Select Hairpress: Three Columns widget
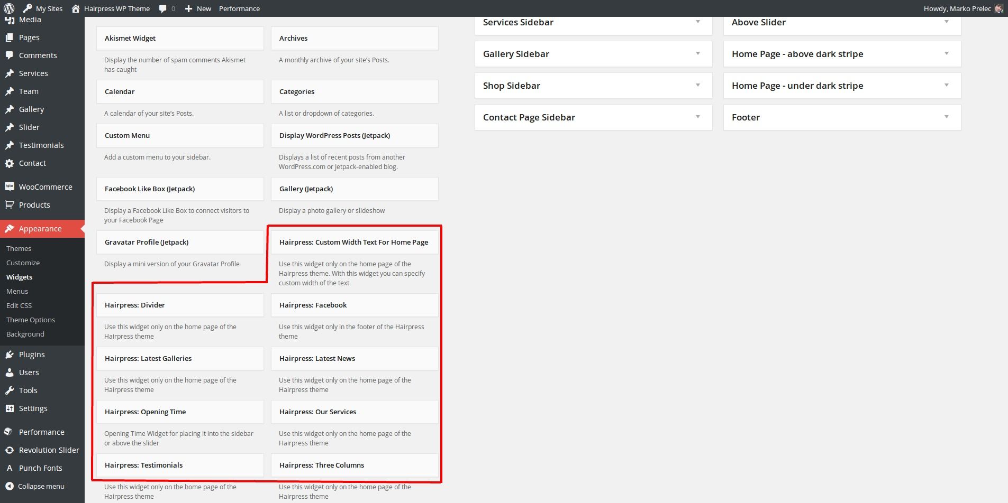The width and height of the screenshot is (1008, 503). pyautogui.click(x=355, y=465)
